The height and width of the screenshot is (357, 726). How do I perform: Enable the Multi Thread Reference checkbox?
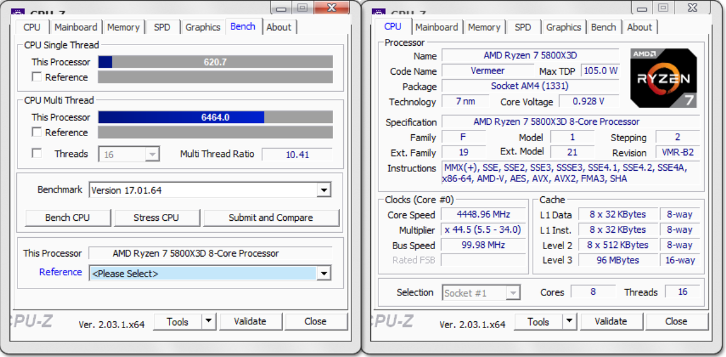[36, 132]
